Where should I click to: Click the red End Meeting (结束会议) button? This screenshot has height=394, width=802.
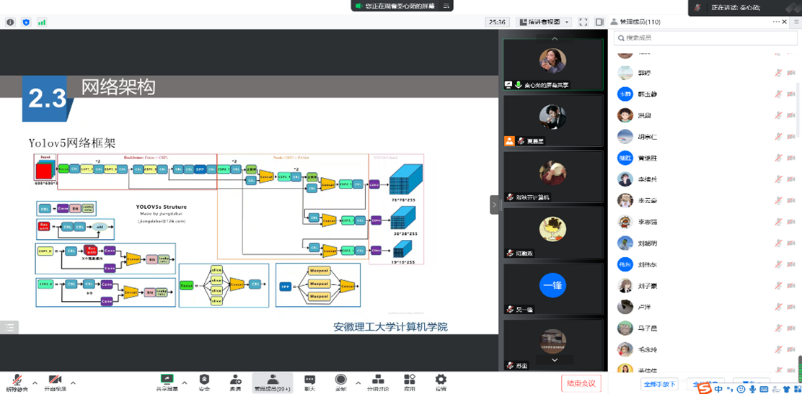(581, 383)
